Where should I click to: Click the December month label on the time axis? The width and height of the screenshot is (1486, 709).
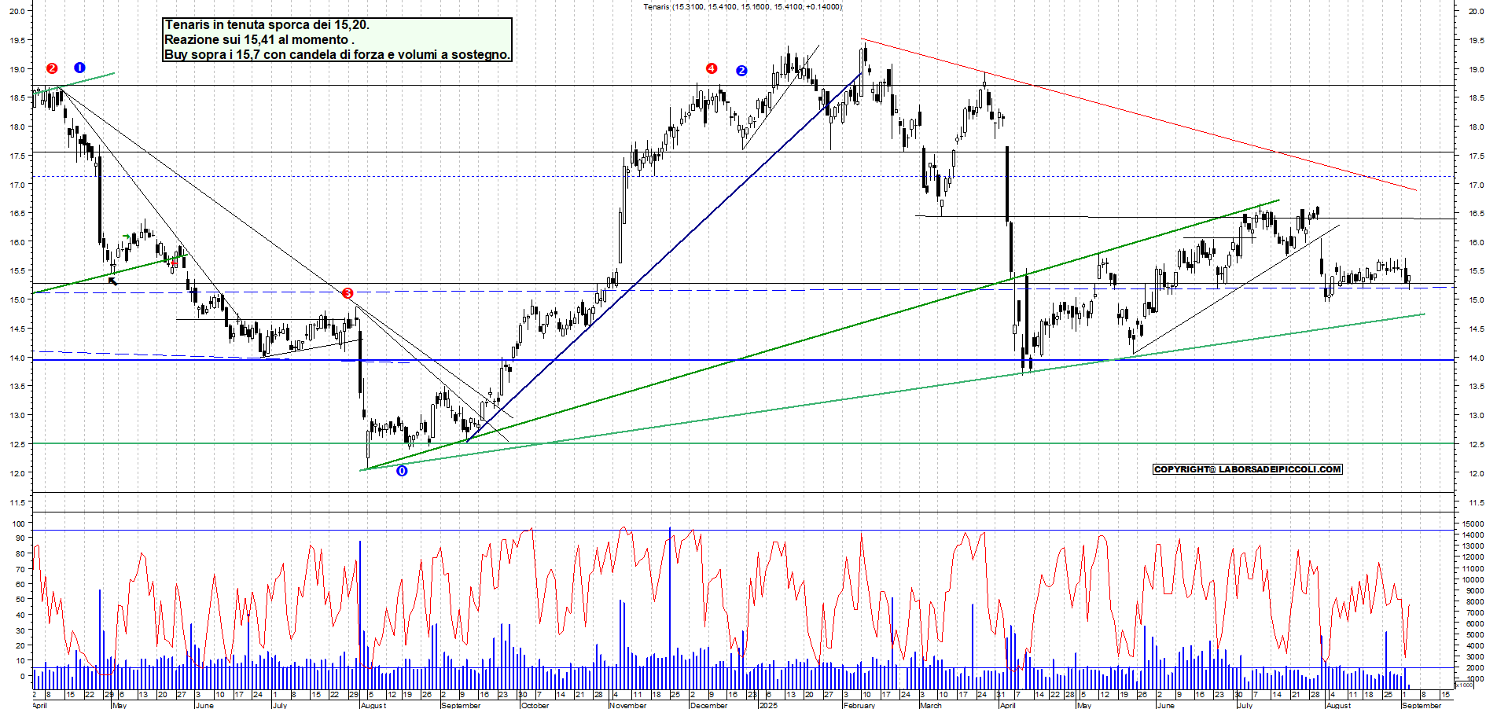click(708, 705)
